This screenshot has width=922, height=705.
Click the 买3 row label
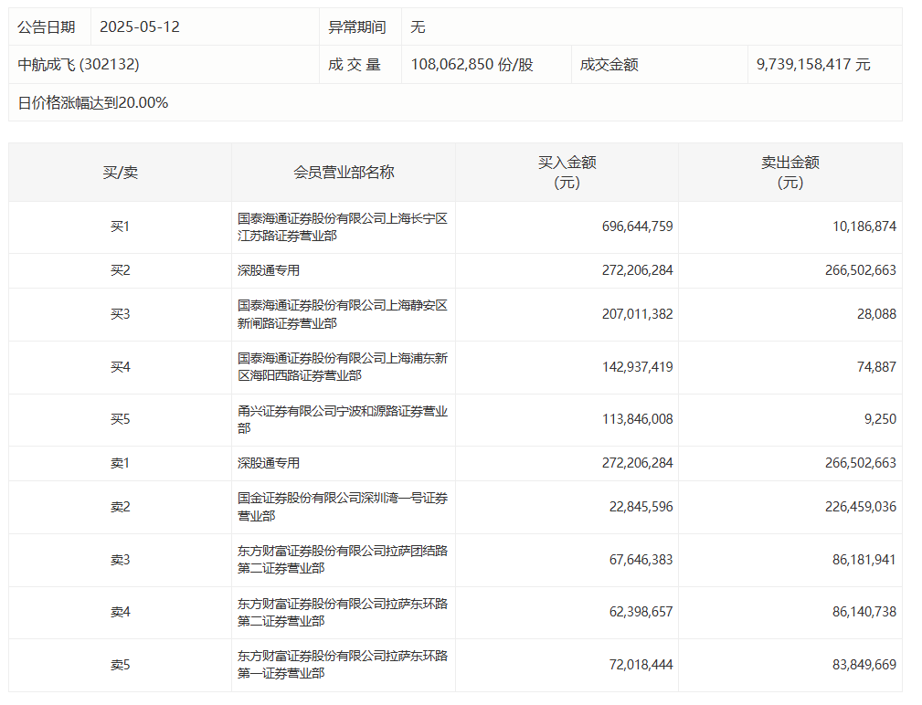pos(120,314)
